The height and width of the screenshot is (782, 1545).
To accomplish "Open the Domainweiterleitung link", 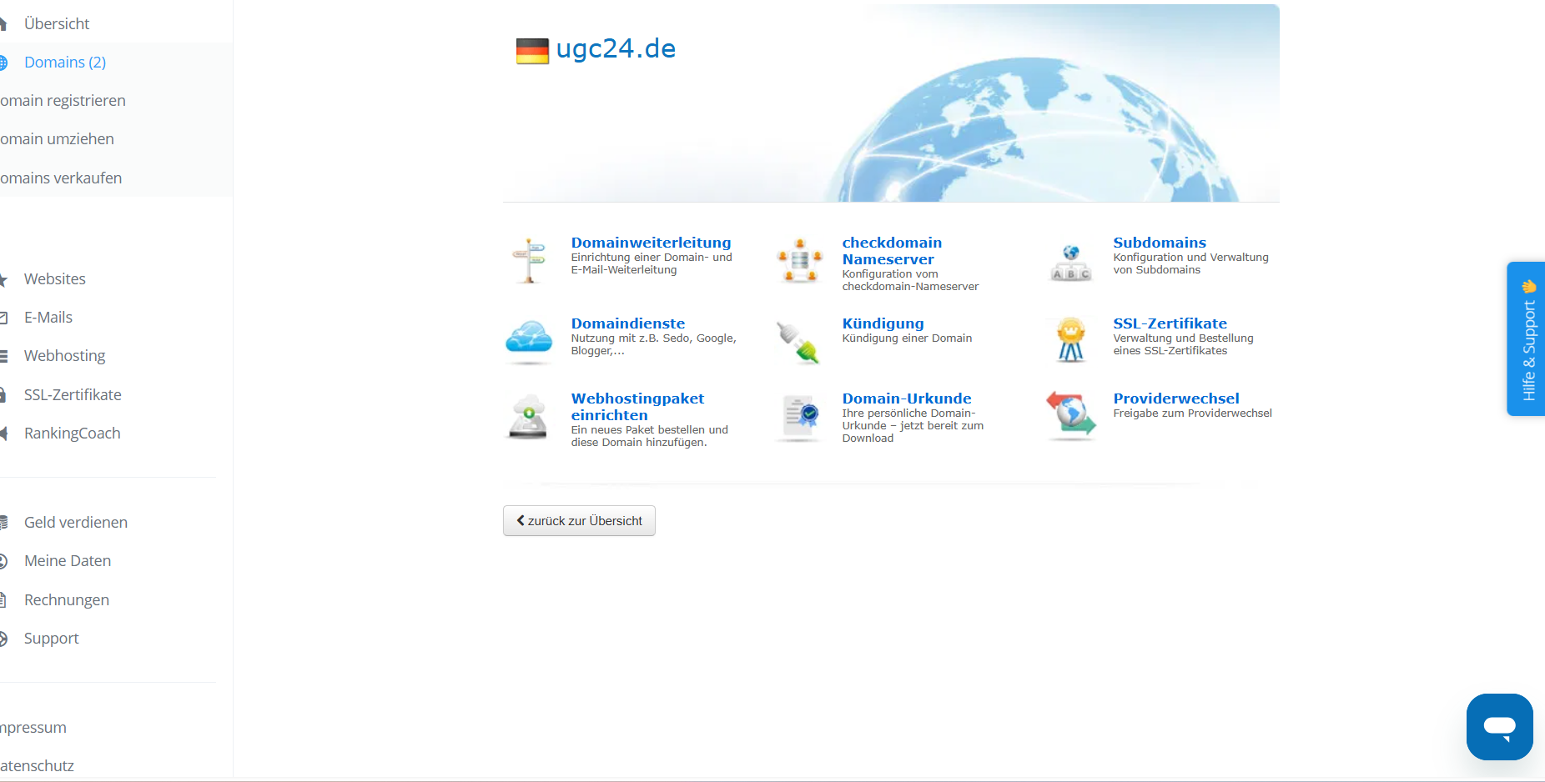I will pos(651,243).
